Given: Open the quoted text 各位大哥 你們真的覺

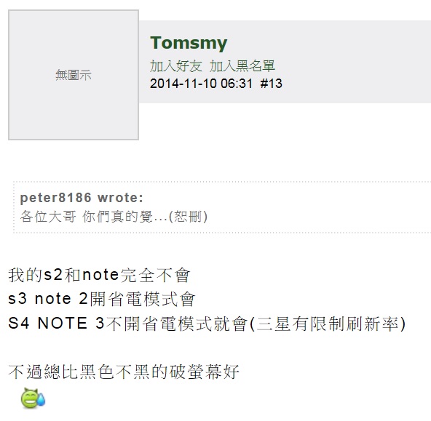Looking at the screenshot, I should pos(86,217).
